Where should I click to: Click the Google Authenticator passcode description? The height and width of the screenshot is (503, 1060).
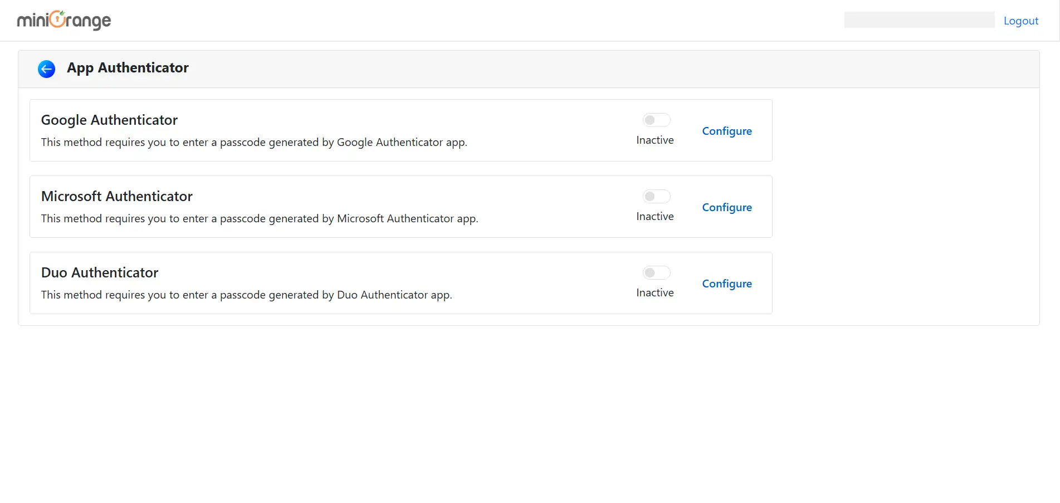coord(254,142)
